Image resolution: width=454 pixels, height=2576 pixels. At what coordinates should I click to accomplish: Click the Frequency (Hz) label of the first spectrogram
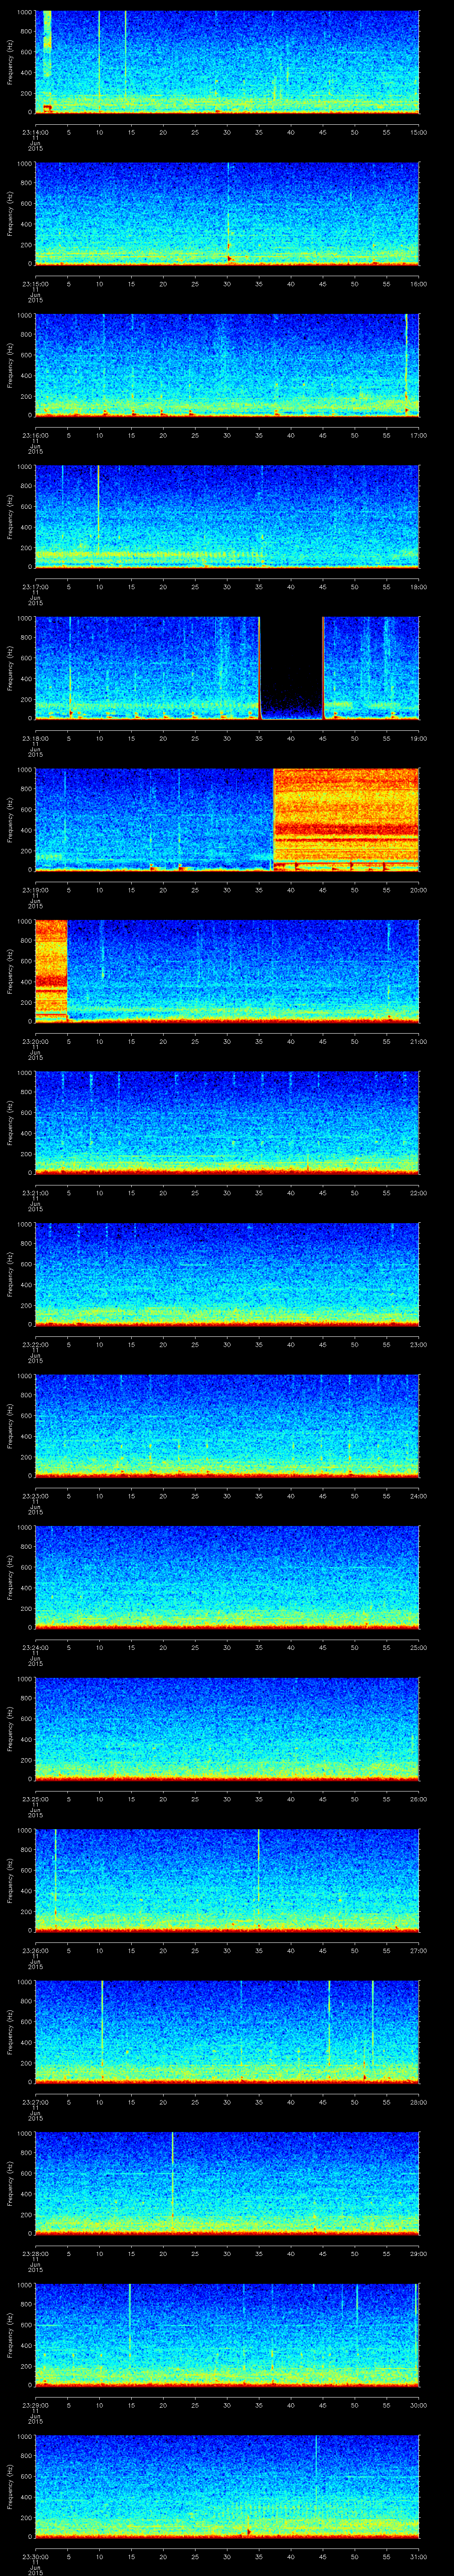[x=10, y=62]
